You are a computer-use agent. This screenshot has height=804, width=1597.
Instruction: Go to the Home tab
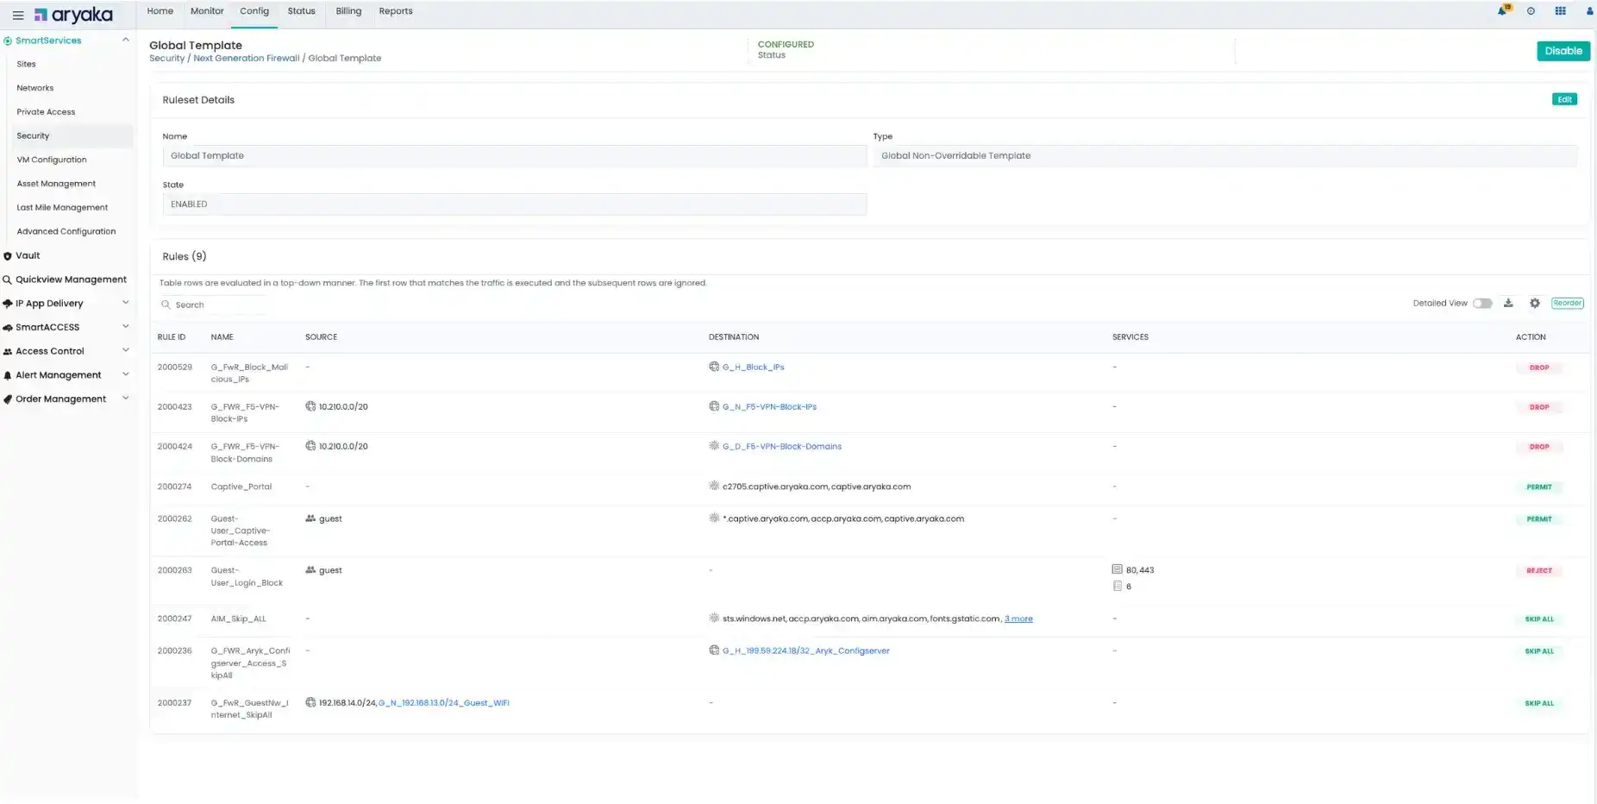(160, 11)
